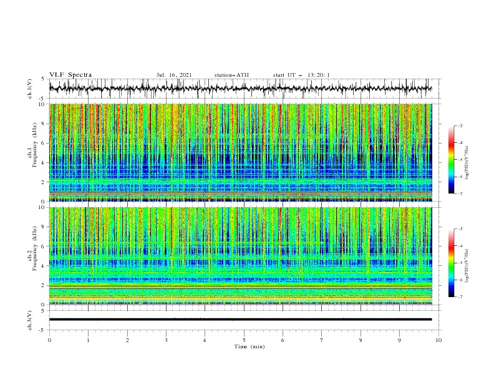Click the 8 kHz tick label on ch.1 axis

(44, 124)
